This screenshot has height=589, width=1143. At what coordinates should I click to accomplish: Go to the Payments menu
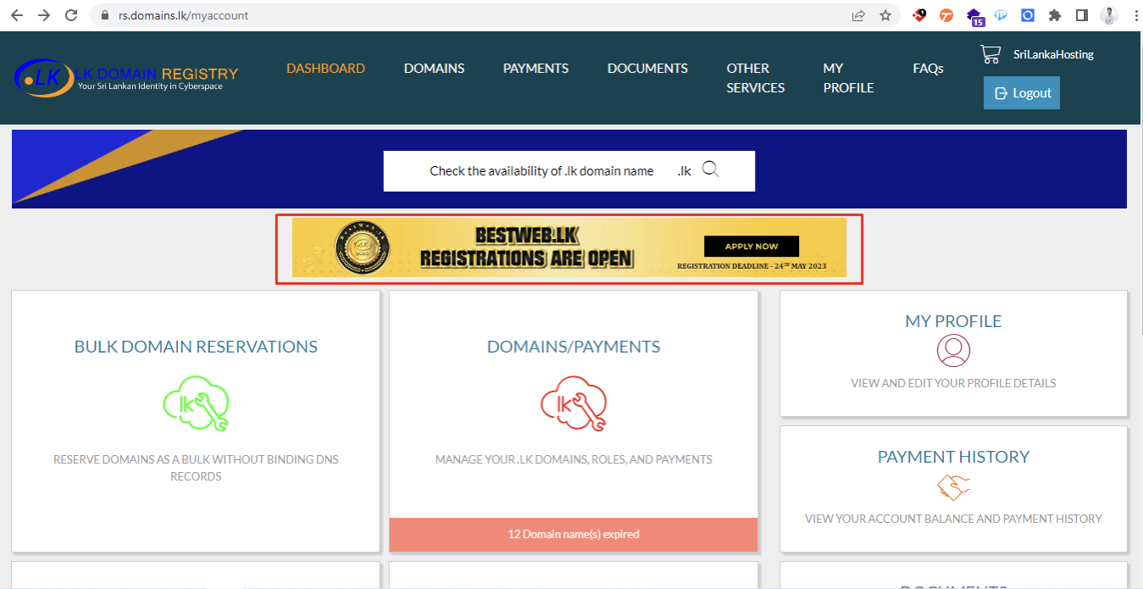click(535, 69)
